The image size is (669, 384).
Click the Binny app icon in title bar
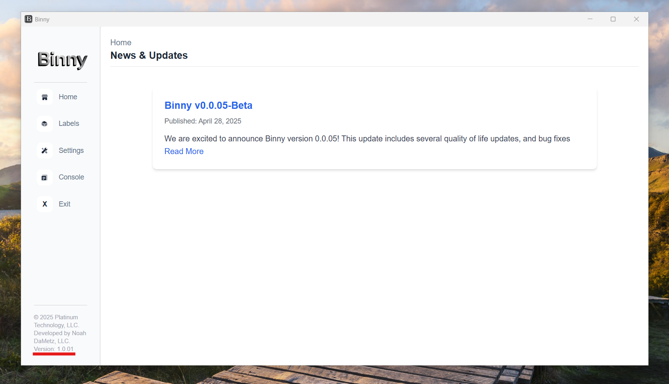(29, 19)
